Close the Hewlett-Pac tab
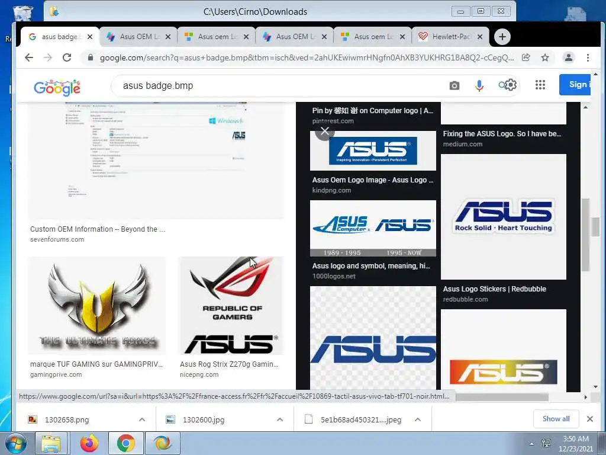The image size is (606, 455). 479,37
